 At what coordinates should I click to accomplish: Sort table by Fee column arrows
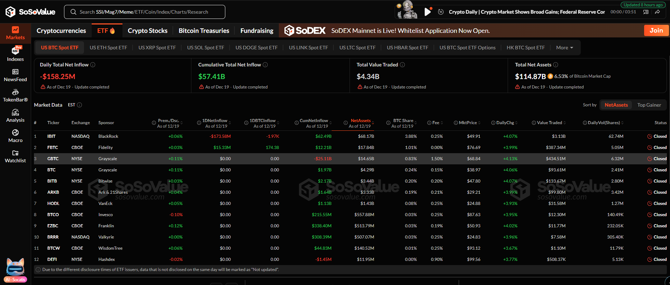click(x=442, y=123)
